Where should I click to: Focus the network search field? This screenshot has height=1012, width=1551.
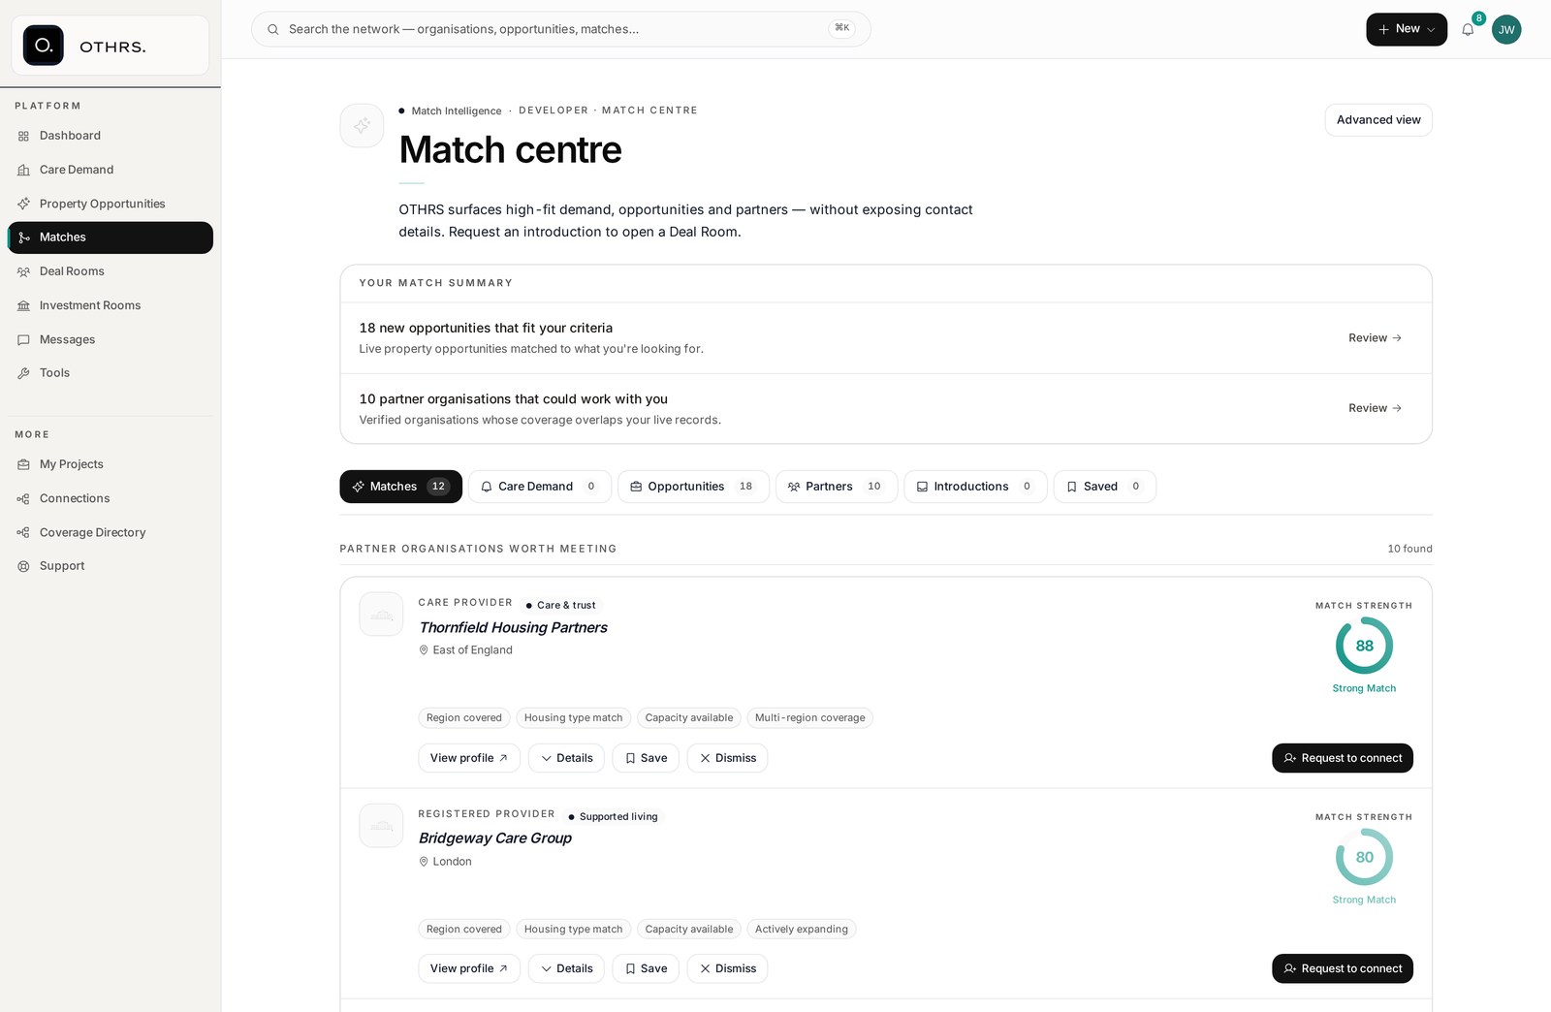point(560,29)
